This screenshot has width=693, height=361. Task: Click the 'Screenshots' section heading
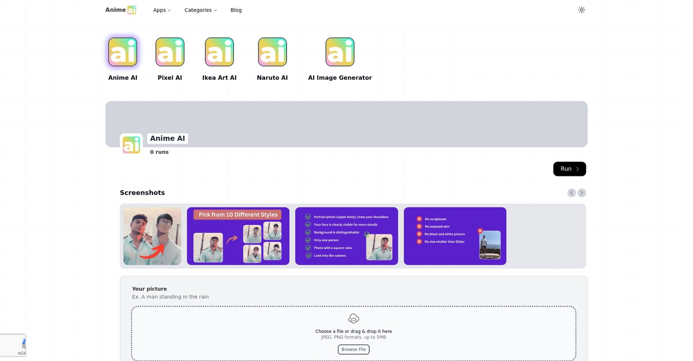tap(142, 193)
